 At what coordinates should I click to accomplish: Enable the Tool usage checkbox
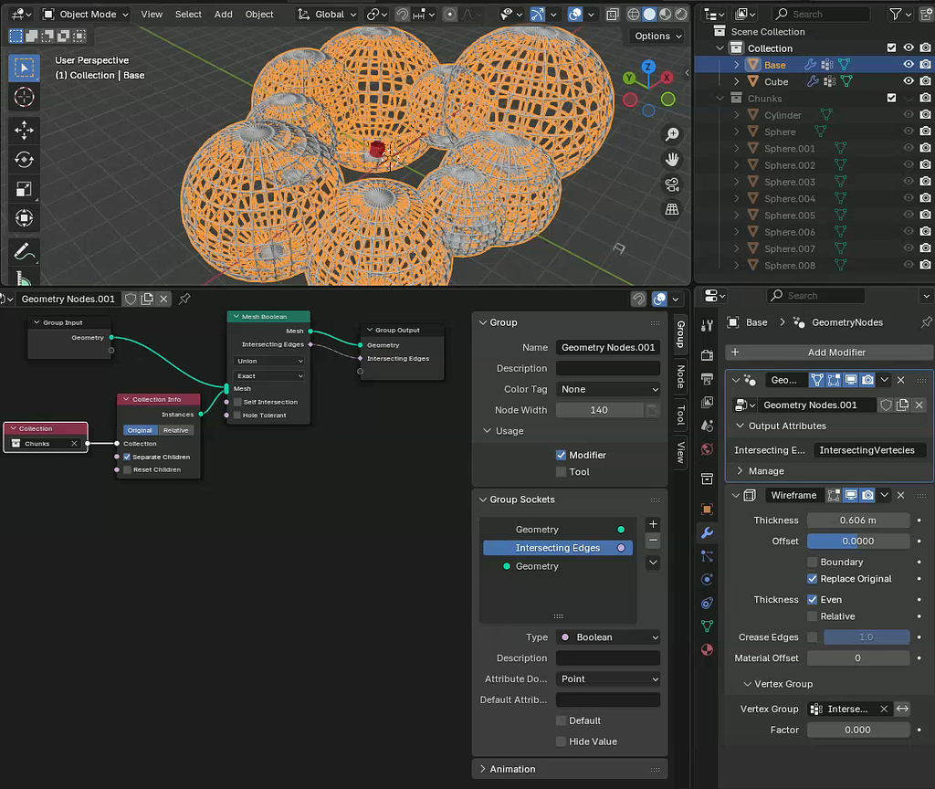(x=561, y=472)
